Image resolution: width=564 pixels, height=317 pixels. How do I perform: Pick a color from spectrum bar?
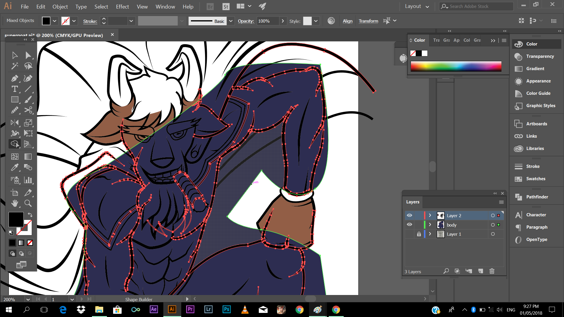click(x=456, y=67)
